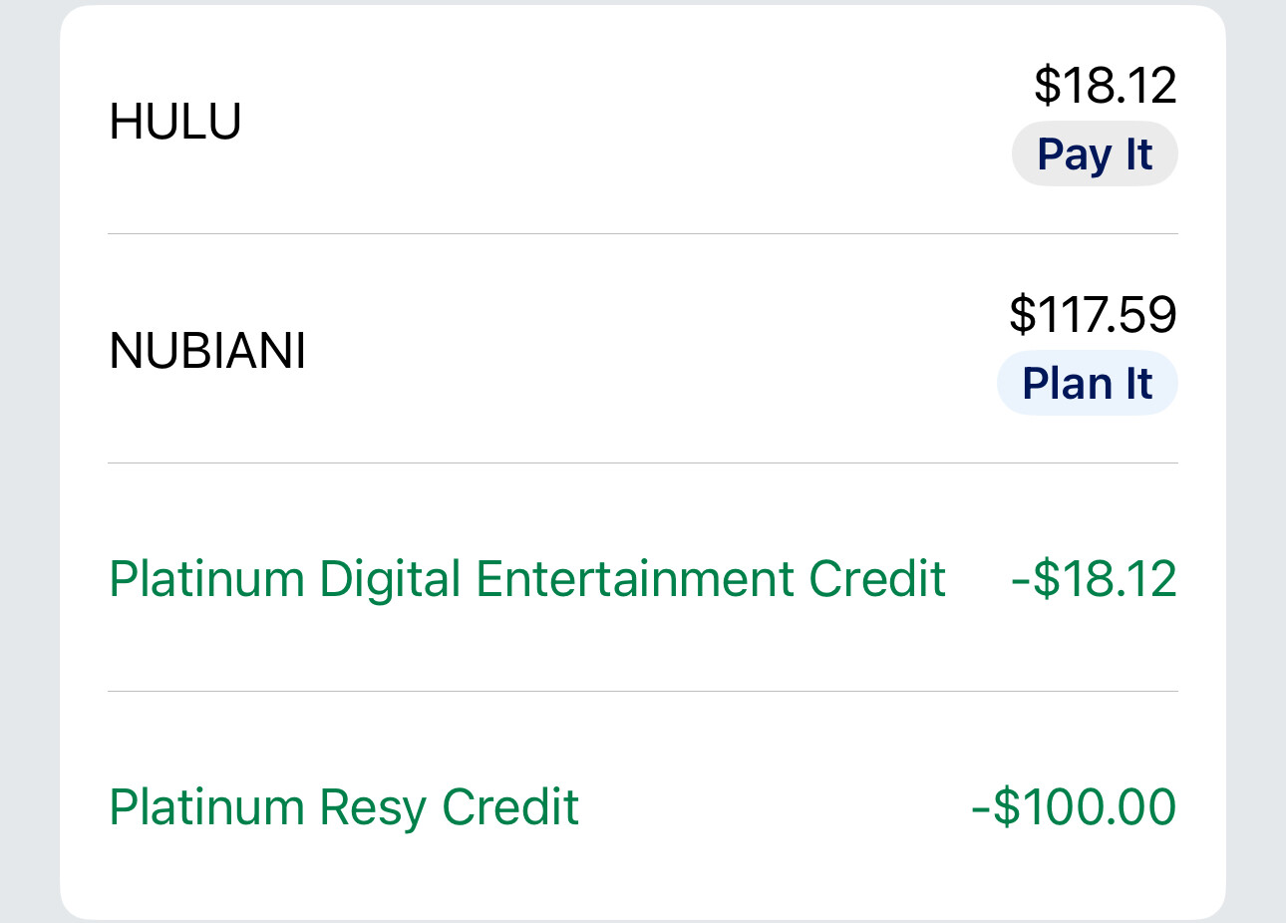Screen dimensions: 1286x923
Task: Click the gray background left of the card
Action: pyautogui.click(x=29, y=459)
